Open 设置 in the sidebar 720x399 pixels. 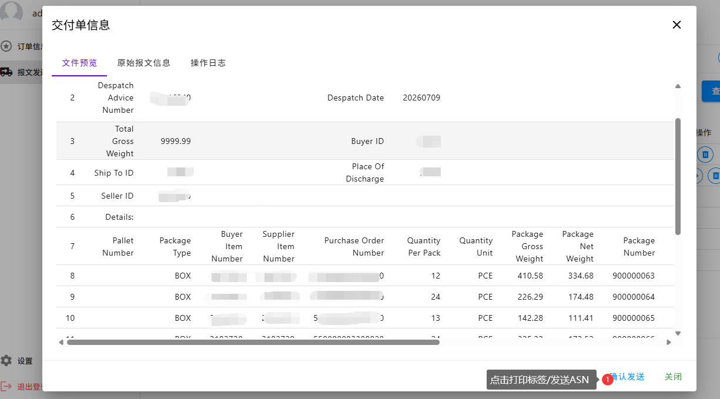pos(25,361)
